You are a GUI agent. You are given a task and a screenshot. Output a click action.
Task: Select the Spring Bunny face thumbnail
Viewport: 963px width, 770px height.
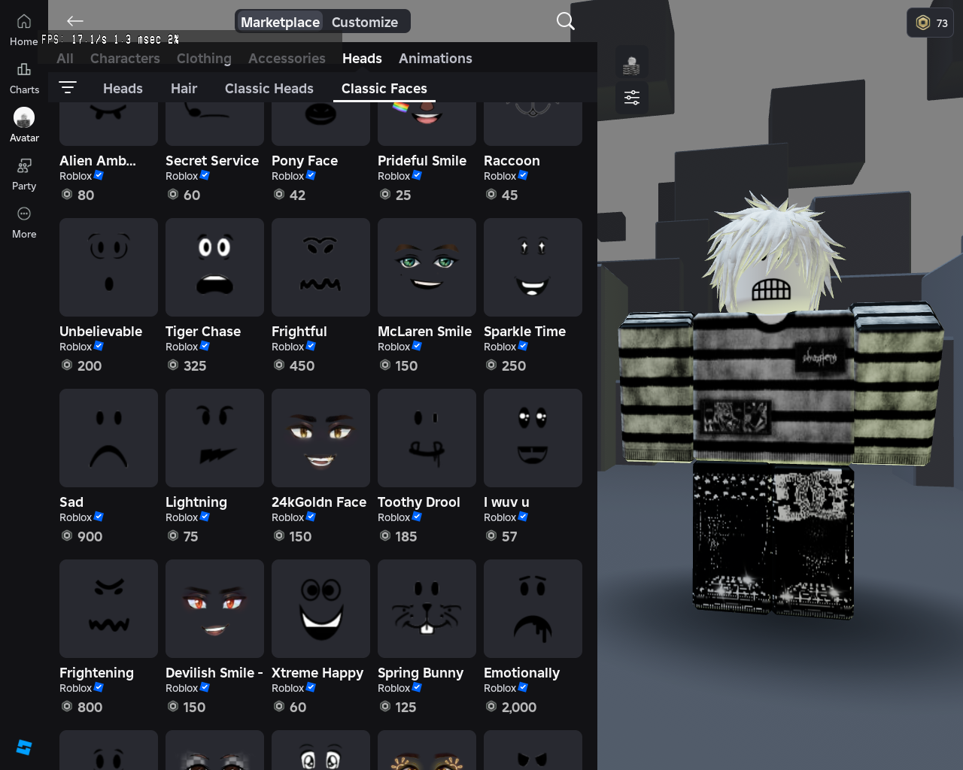coord(427,608)
